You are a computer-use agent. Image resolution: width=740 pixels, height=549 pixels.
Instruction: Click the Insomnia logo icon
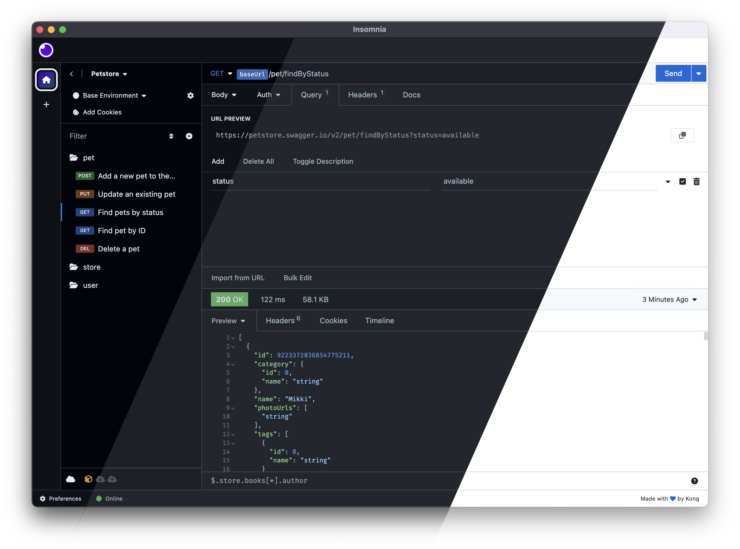[x=46, y=50]
